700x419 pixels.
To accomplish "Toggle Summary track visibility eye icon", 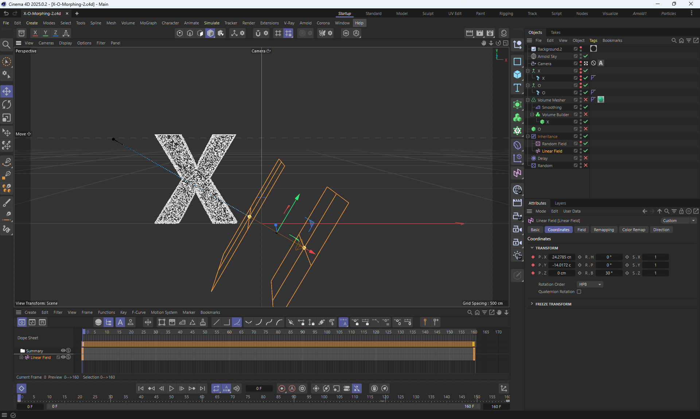I will tap(63, 351).
